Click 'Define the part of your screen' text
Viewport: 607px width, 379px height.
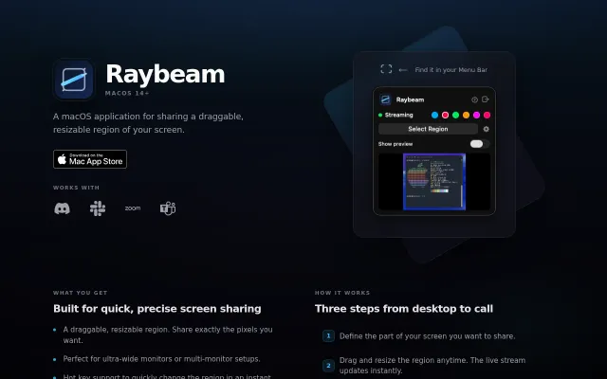click(428, 336)
